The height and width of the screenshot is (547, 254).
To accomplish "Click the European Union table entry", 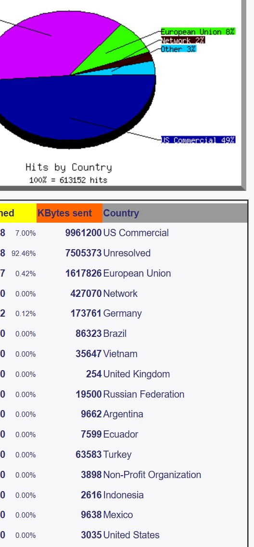I will 137,274.
